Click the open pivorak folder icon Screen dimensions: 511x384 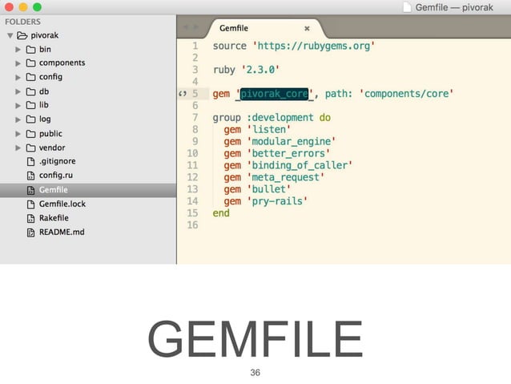tap(22, 35)
